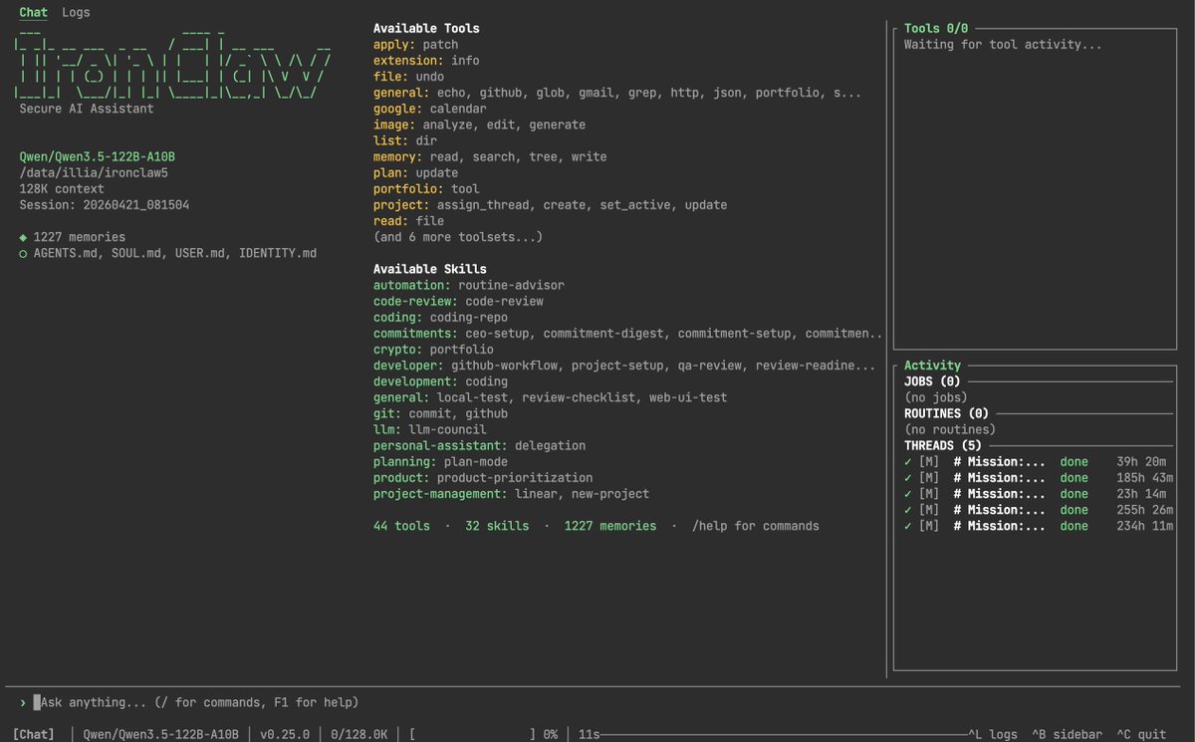Screen dimensions: 1195x742
Task: Click the v0.25.0 version in the status bar
Action: (x=285, y=734)
